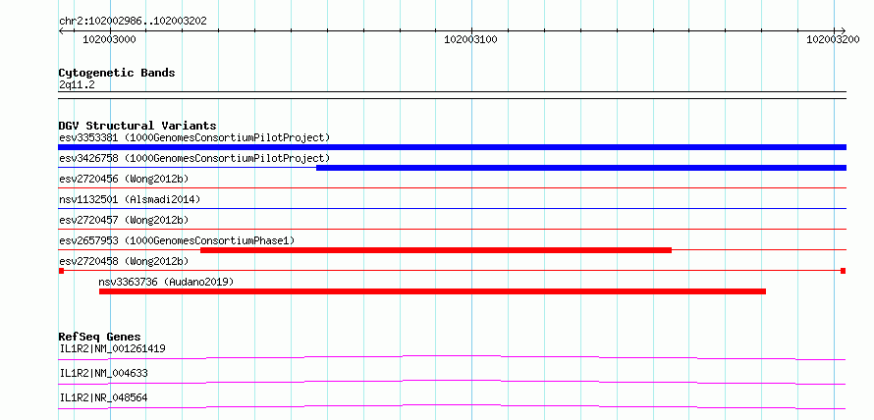Click the magenta line under IL1R2|NM_001261419
The image size is (874, 420).
point(452,357)
